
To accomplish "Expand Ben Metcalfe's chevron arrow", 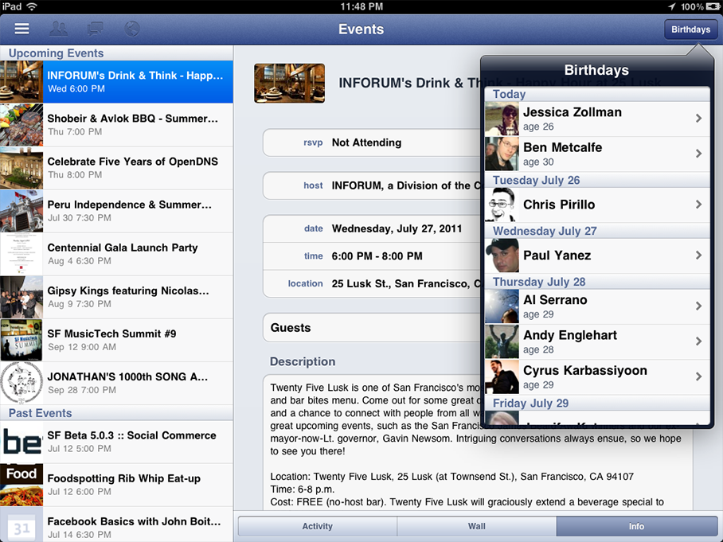I will [698, 154].
